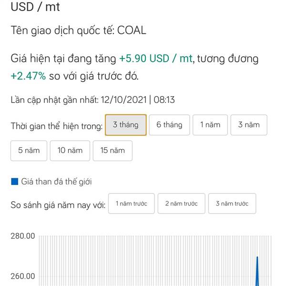Image resolution: width=286 pixels, height=286 pixels.
Task: Choose the 1 năm time range
Action: pyautogui.click(x=210, y=125)
